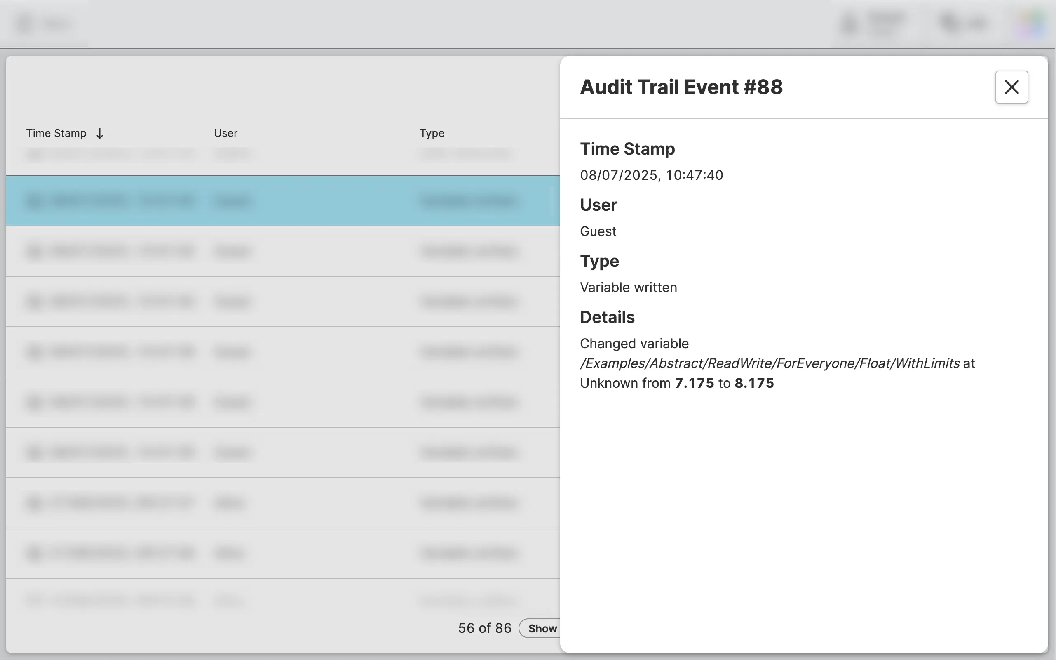Select the highlighted blue audit event row
Image resolution: width=1056 pixels, height=660 pixels.
point(283,201)
